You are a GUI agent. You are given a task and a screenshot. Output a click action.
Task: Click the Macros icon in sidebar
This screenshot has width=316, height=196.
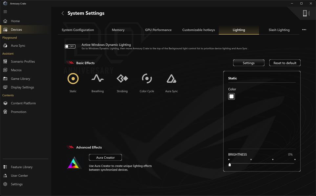click(x=5, y=70)
